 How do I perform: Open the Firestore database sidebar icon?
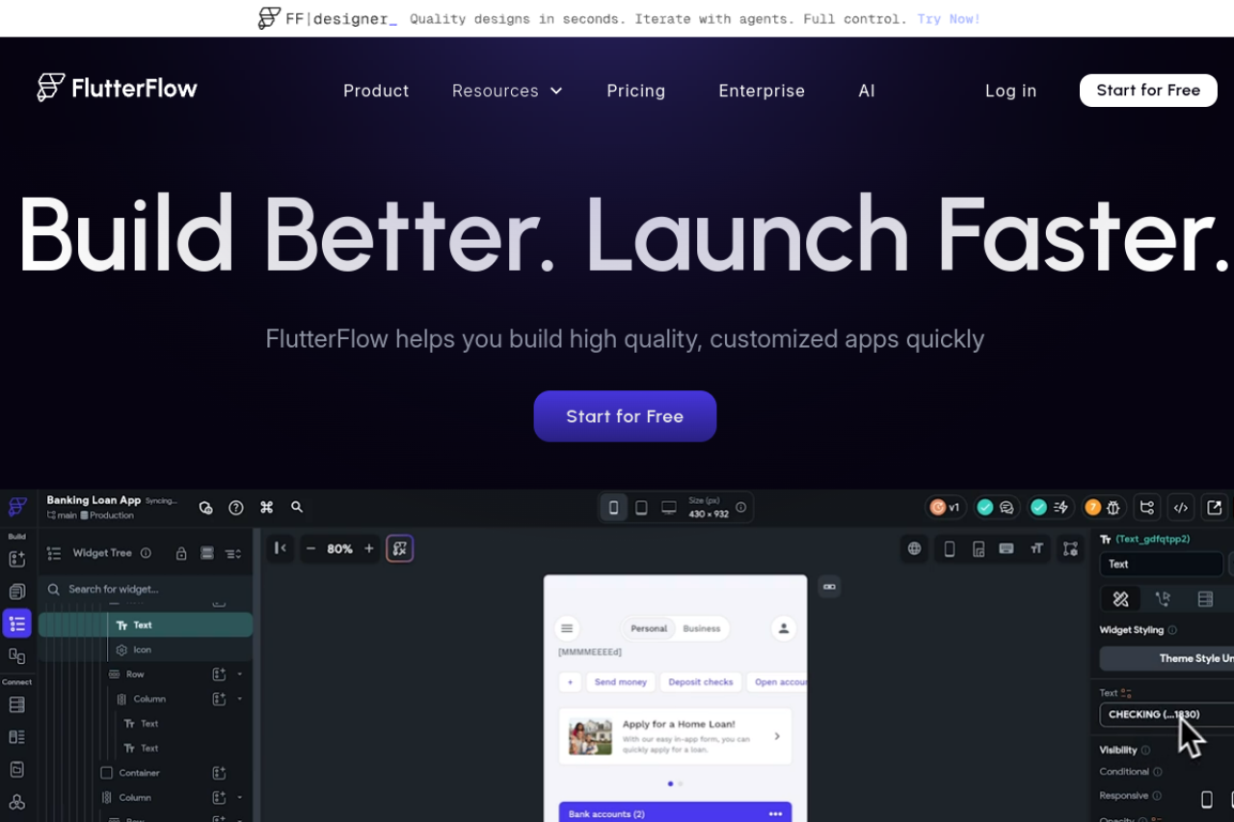pyautogui.click(x=16, y=704)
